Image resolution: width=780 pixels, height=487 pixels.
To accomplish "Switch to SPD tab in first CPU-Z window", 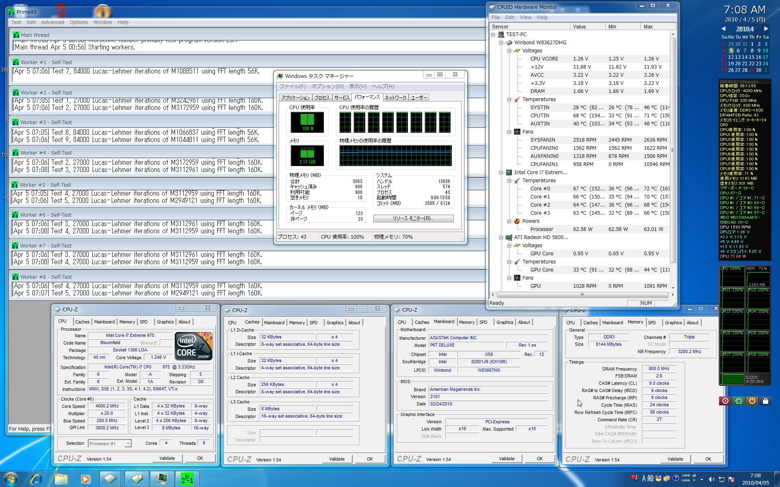I will coord(144,322).
